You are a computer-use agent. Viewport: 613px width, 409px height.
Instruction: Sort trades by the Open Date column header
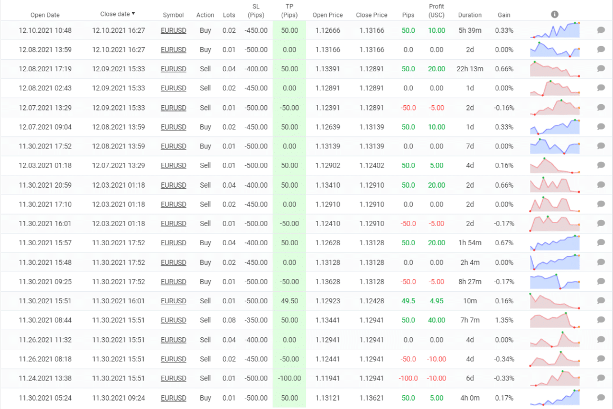45,15
